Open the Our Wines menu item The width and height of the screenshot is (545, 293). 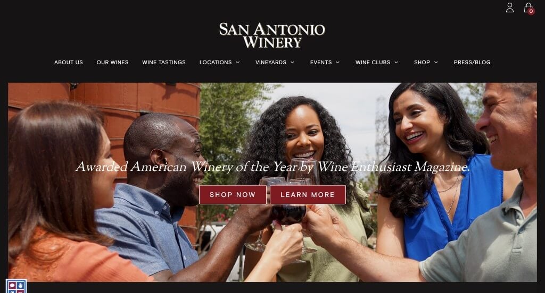click(113, 63)
